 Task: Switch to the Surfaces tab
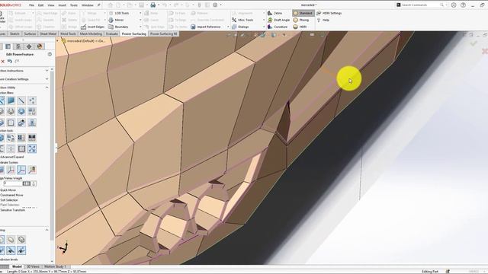click(30, 33)
